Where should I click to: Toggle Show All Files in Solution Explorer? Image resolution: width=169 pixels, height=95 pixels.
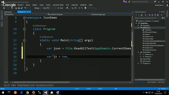pyautogui.click(x=158, y=15)
